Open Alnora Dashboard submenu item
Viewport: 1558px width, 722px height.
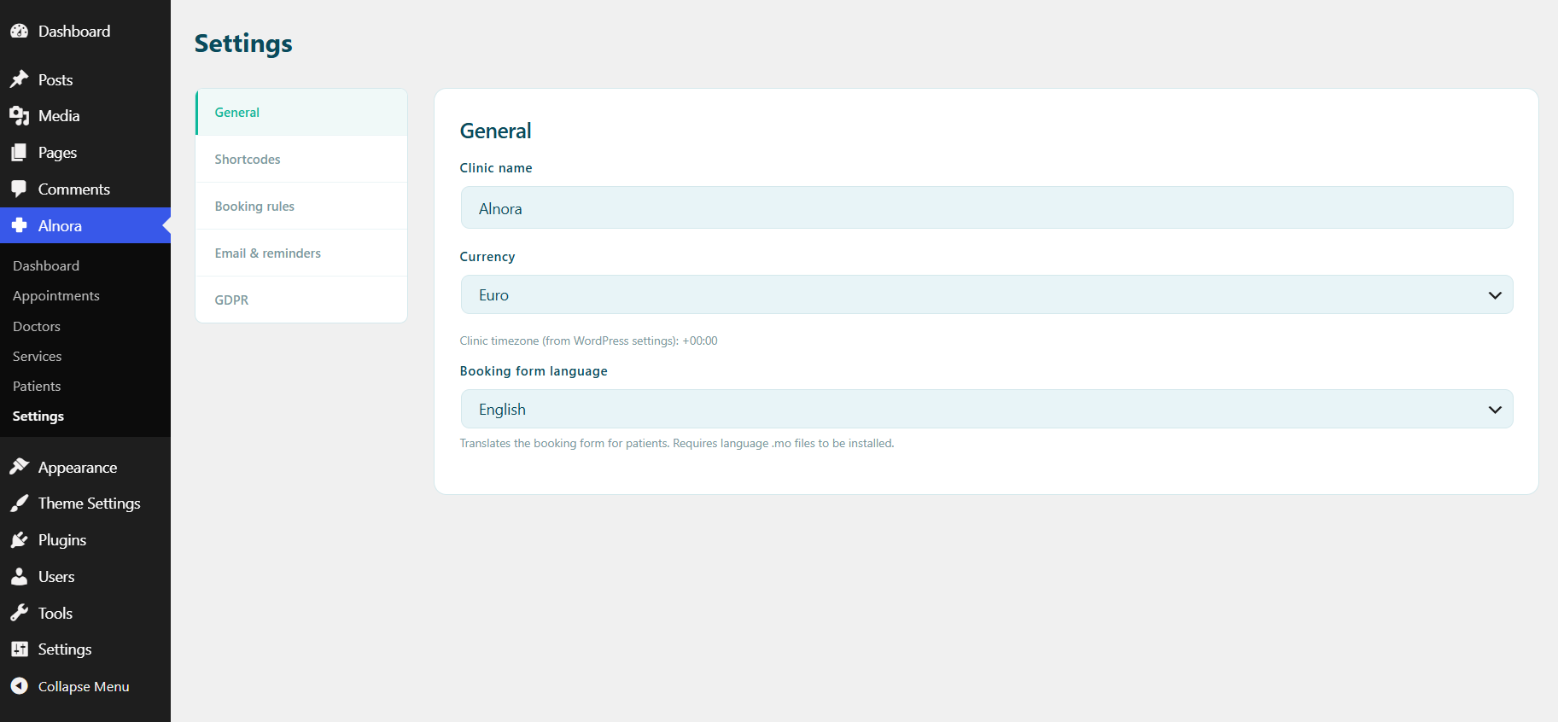46,266
